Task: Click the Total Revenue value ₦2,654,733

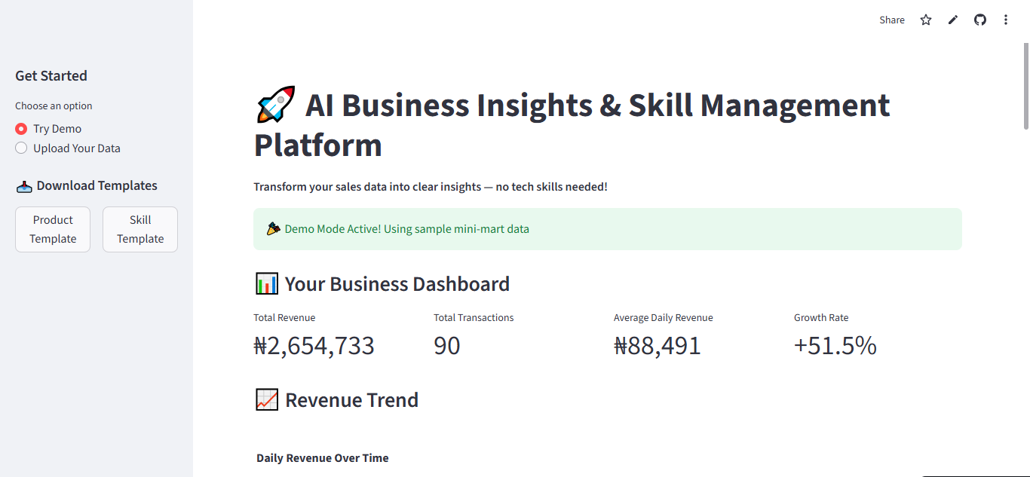Action: click(x=314, y=345)
